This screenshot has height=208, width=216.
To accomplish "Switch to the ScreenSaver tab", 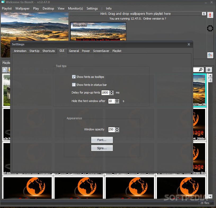I will click(101, 51).
